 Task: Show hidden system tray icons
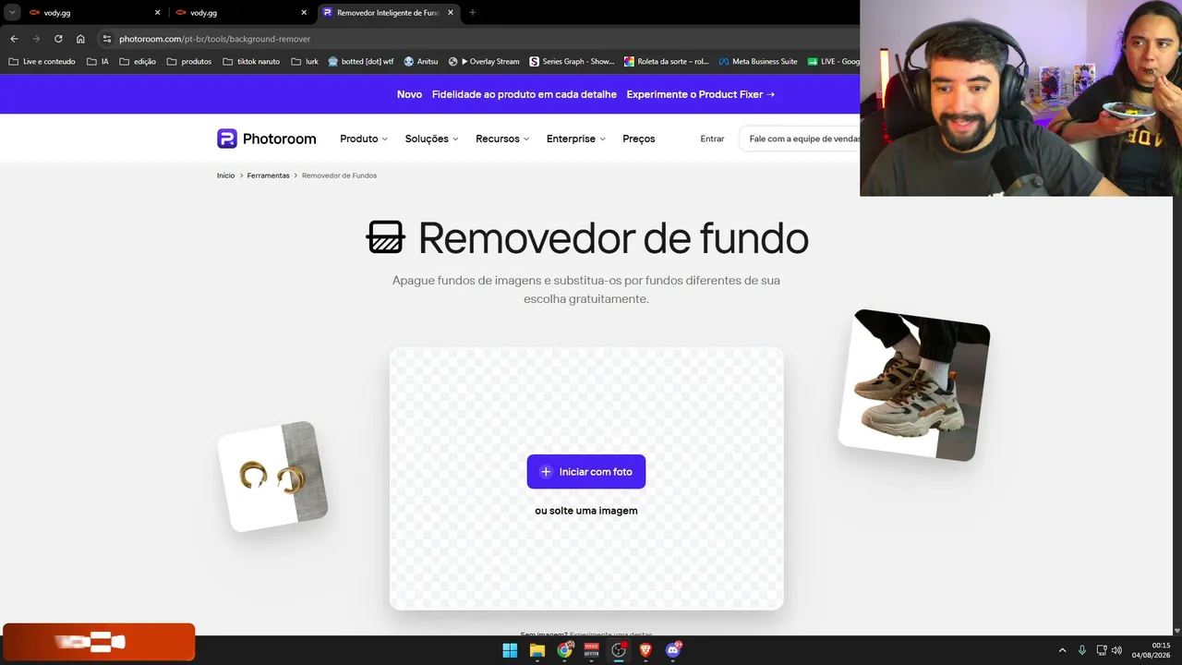coord(1062,650)
